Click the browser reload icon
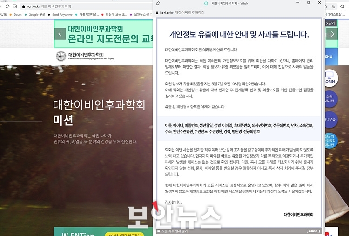349x236 pixels. (7, 6)
